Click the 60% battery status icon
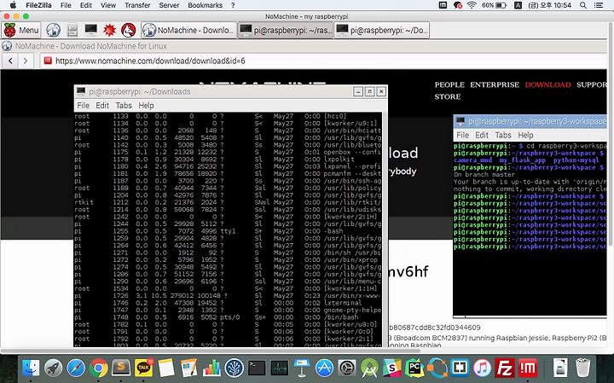 tap(494, 5)
